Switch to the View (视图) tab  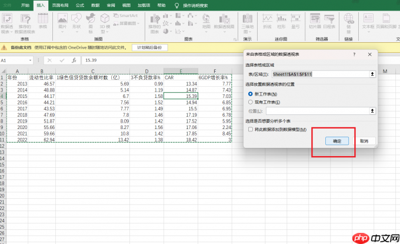(126, 5)
